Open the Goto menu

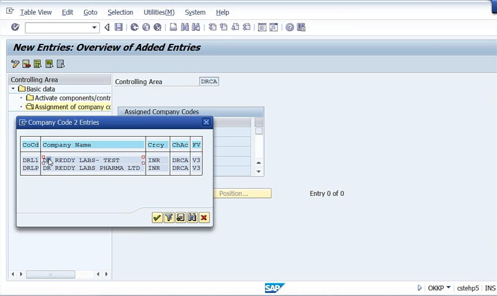90,13
